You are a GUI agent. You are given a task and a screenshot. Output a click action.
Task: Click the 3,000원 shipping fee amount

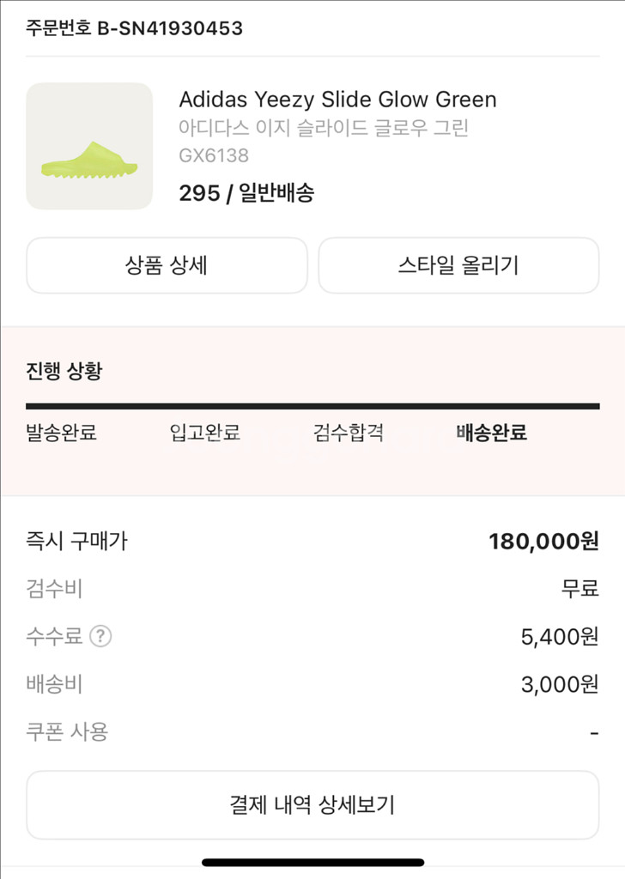[x=560, y=684]
